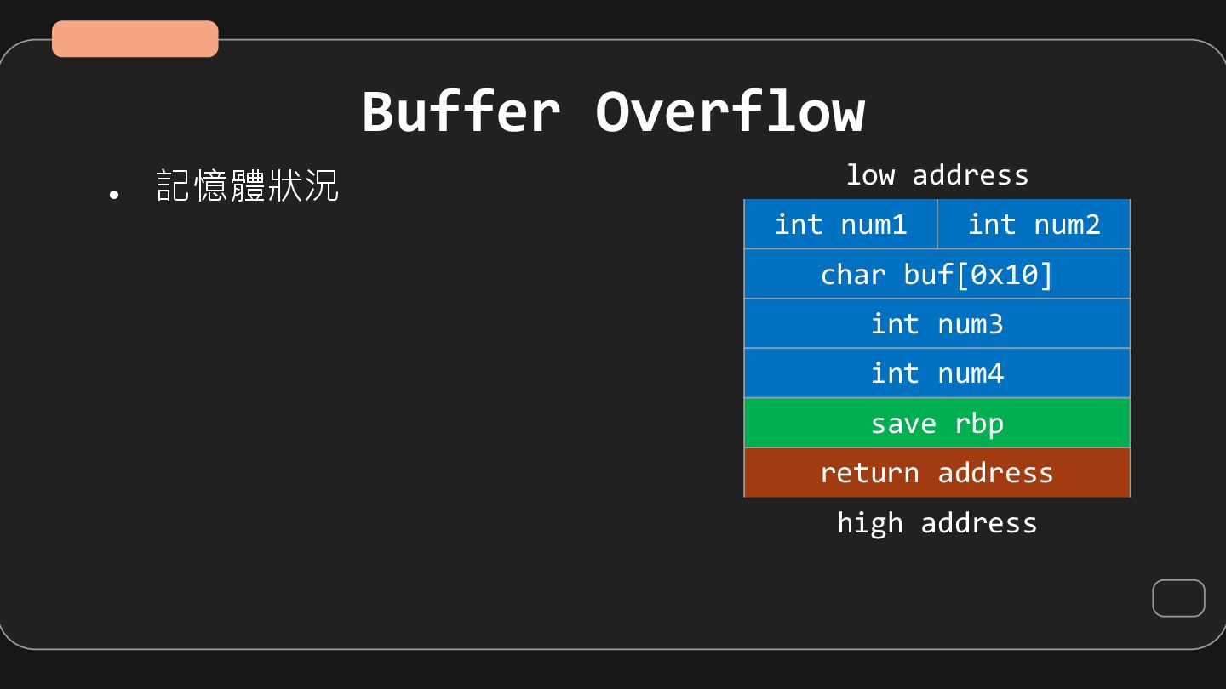This screenshot has width=1226, height=689.
Task: Click the int num2 memory cell
Action: [1034, 225]
